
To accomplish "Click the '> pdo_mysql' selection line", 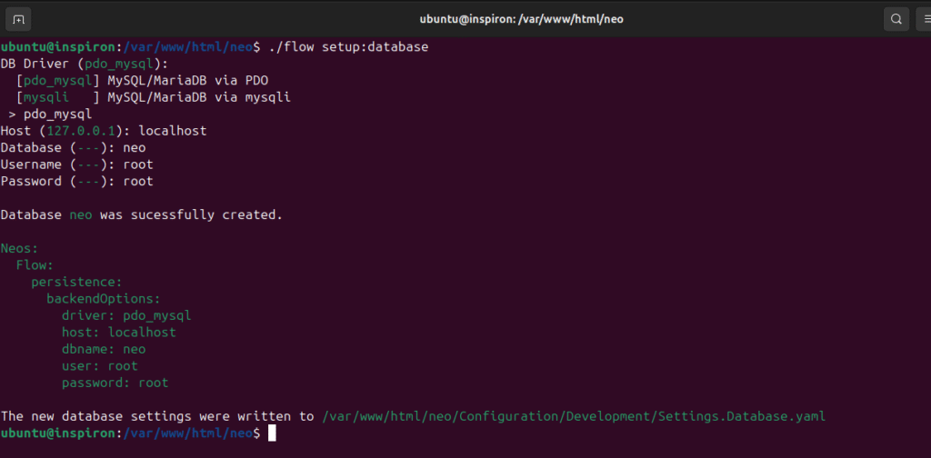I will 50,114.
